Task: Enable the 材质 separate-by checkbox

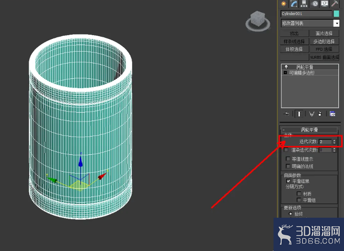Action: pyautogui.click(x=299, y=193)
